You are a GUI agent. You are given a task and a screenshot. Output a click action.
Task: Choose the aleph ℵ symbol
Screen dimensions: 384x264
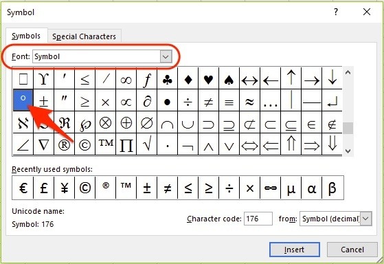pos(23,122)
